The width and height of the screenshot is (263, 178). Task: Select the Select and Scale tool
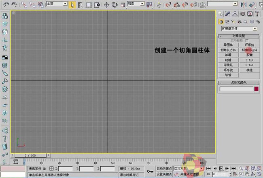[x=123, y=5]
